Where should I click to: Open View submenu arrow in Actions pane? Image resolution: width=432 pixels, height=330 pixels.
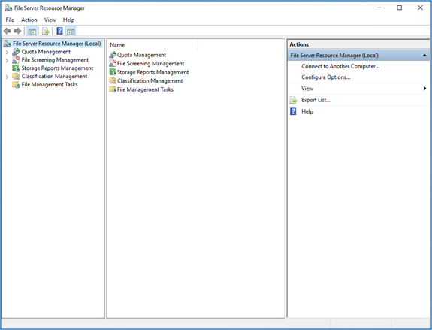point(424,89)
